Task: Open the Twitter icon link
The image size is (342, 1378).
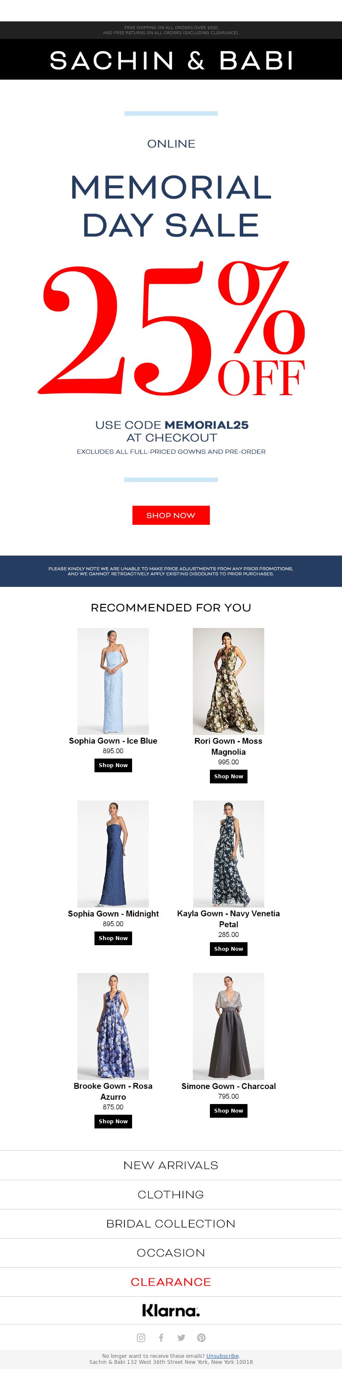Action: pos(181,1337)
